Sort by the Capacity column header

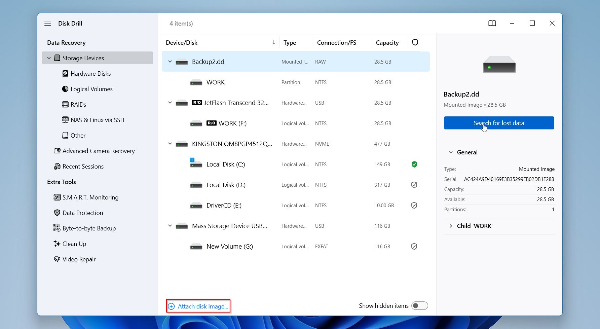coord(387,42)
